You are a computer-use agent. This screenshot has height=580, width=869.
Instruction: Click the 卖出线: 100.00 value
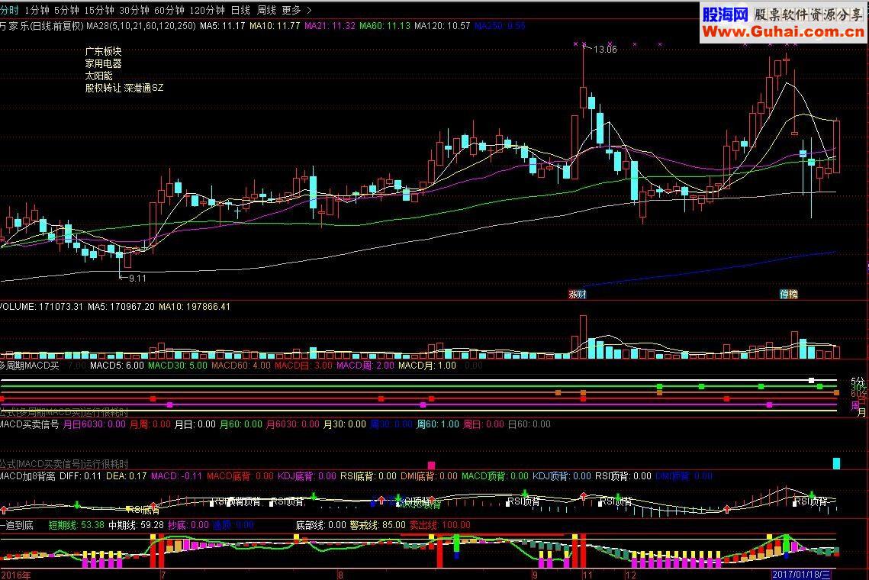click(x=440, y=524)
